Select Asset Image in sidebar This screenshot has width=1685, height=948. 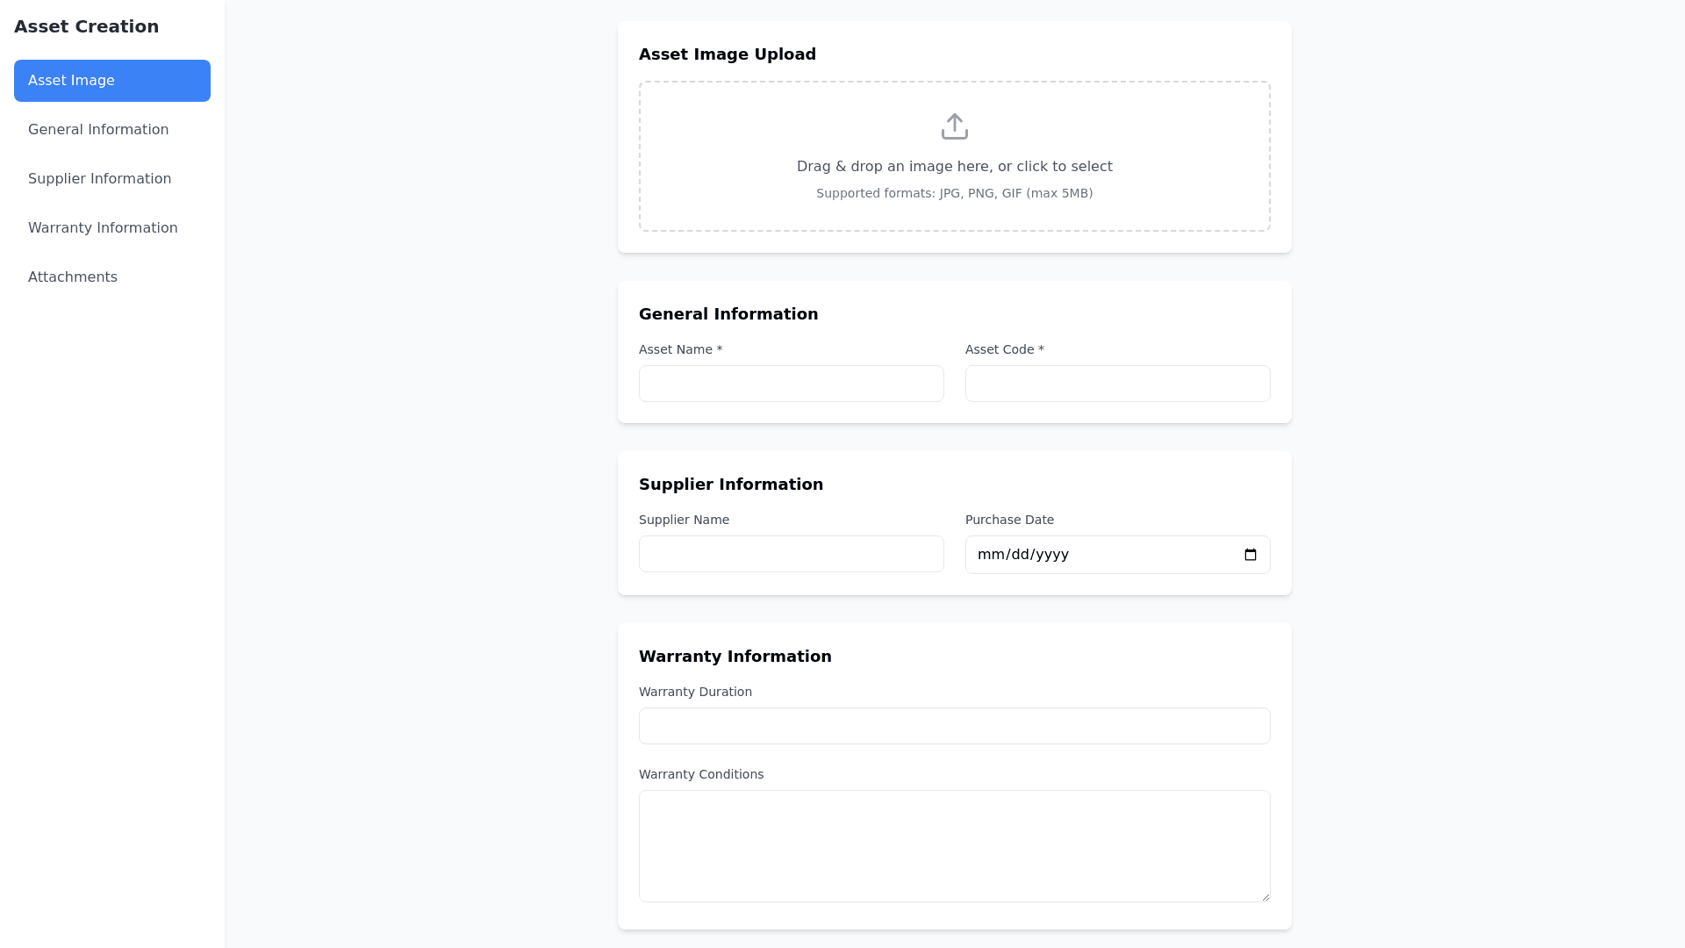(x=111, y=81)
